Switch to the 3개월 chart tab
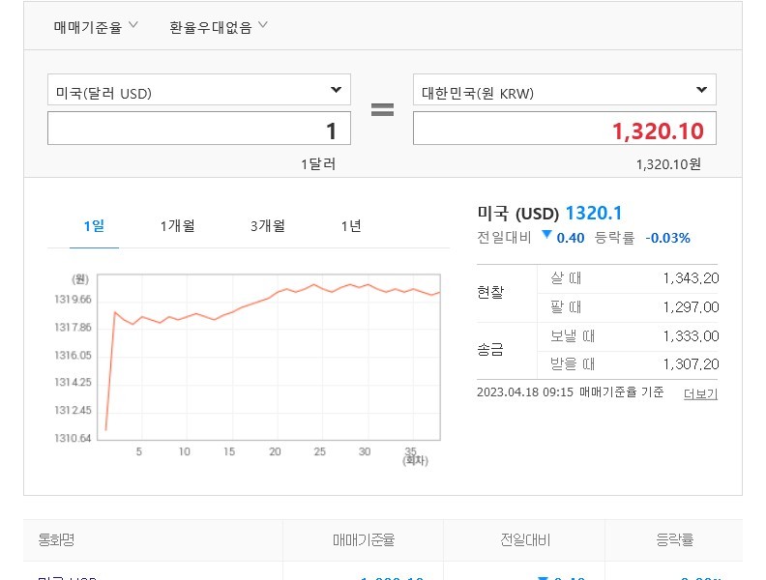The height and width of the screenshot is (580, 766). click(267, 226)
